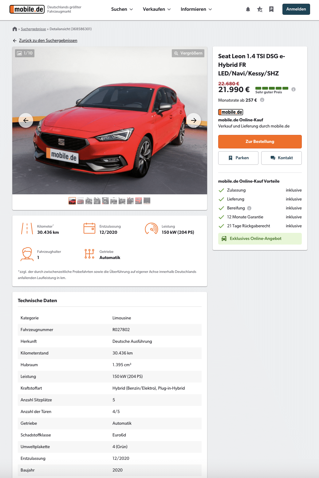Click info icon beside Bereifung
319x478 pixels.
click(x=249, y=208)
